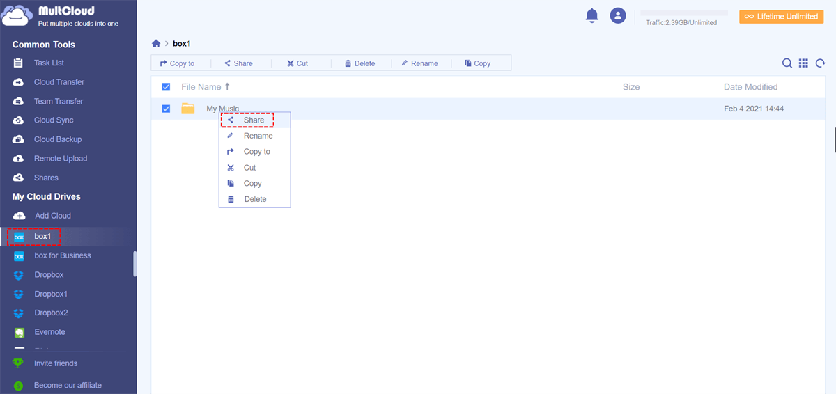This screenshot has width=836, height=394.
Task: Click the Rename toolbar button
Action: click(x=419, y=63)
